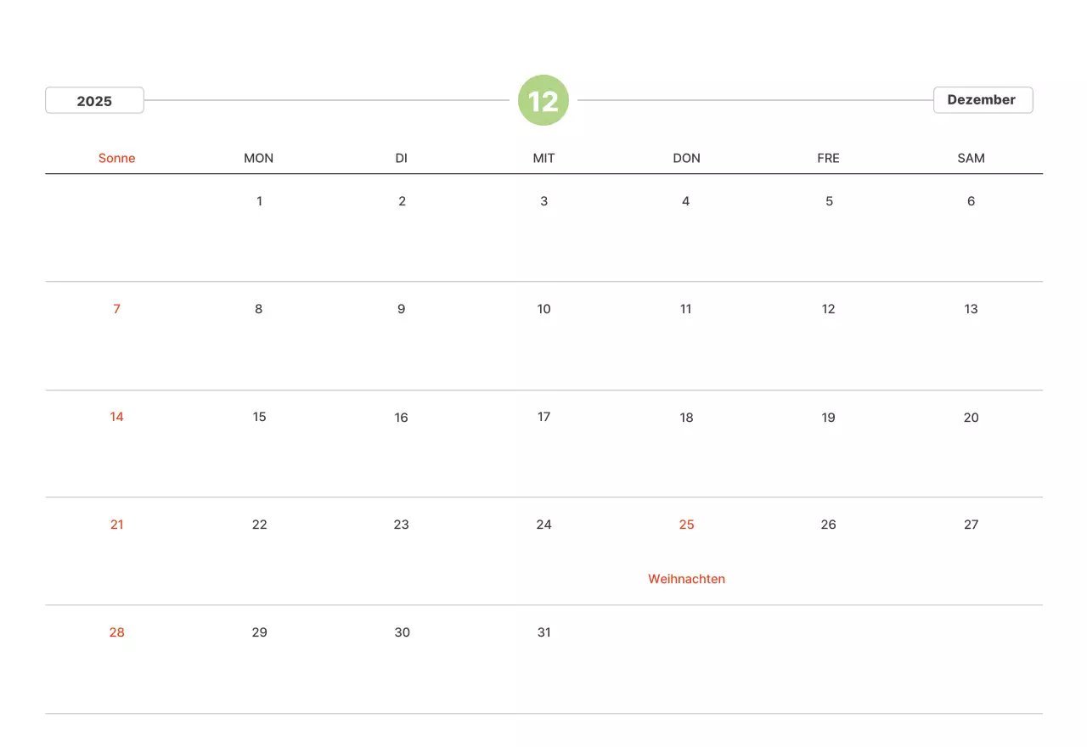The image size is (1087, 747).
Task: Select the FRE weekday header
Action: (x=828, y=158)
